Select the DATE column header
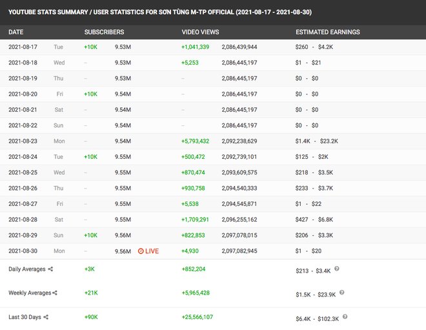This screenshot has height=330, width=426. tap(15, 32)
